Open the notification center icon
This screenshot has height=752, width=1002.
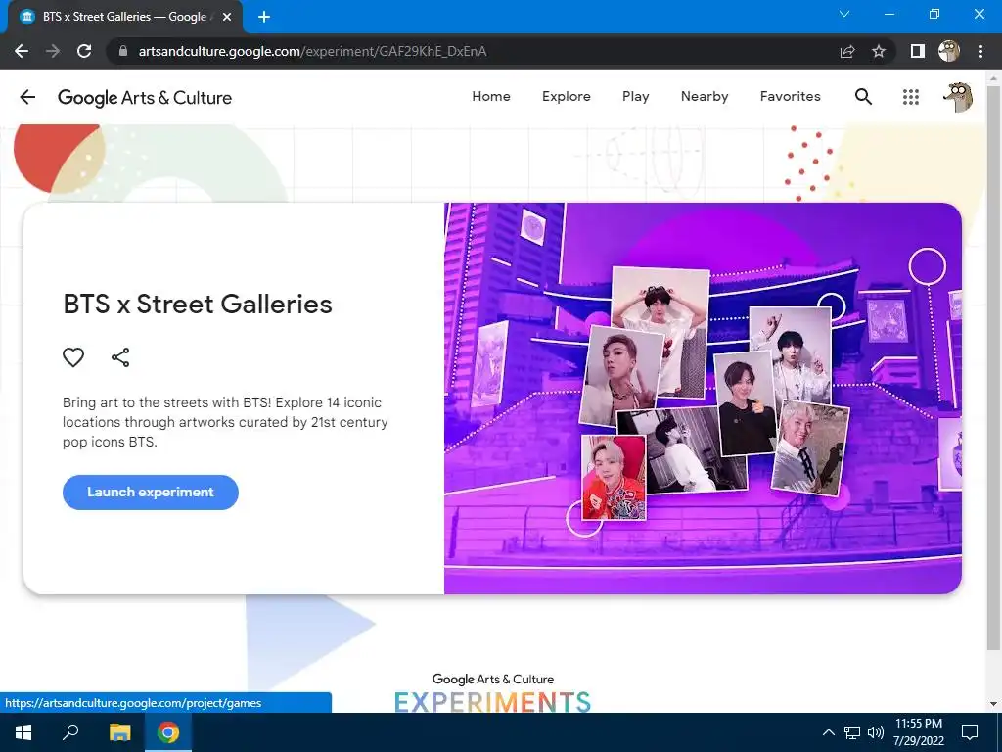coord(970,732)
